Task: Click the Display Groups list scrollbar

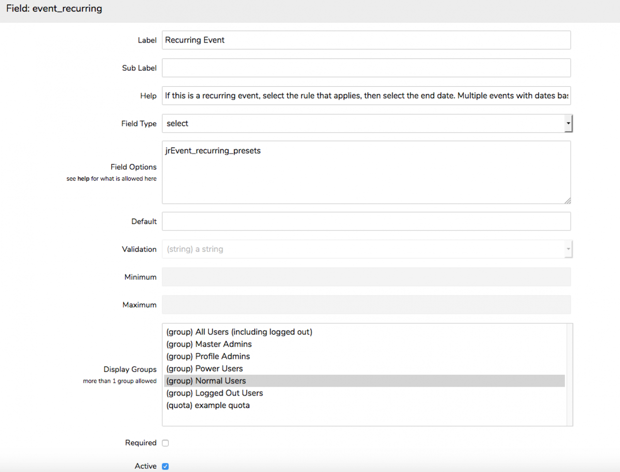Action: (570, 375)
